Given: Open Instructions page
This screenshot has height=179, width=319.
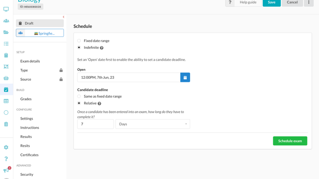Looking at the screenshot, I should (30, 128).
